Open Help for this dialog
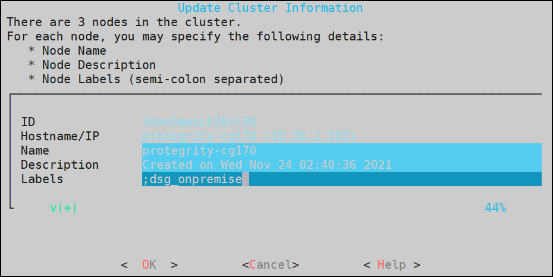553x277 pixels. 391,265
